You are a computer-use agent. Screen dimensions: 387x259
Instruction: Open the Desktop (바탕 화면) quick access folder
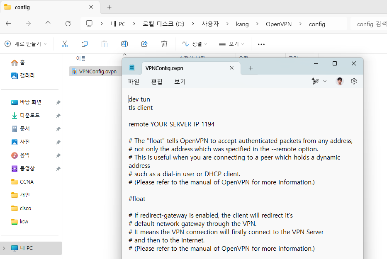(26, 102)
